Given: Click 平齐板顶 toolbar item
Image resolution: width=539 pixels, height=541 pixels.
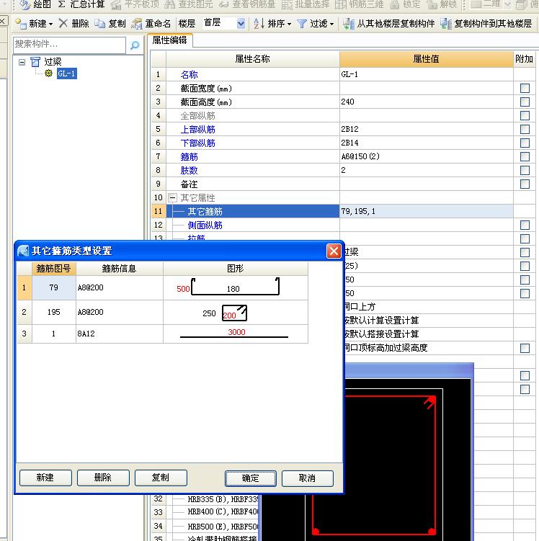Looking at the screenshot, I should pos(135,4).
